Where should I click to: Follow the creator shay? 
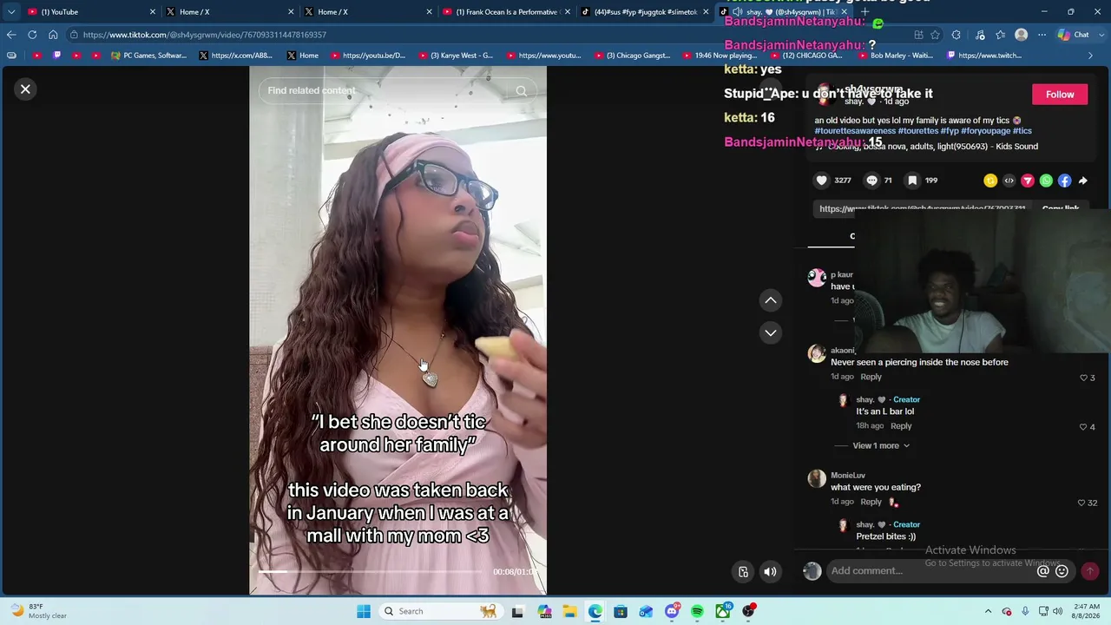click(1060, 95)
